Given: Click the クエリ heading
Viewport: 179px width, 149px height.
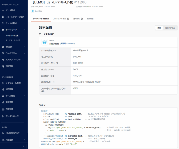Looking at the screenshot, I should click(42, 105).
